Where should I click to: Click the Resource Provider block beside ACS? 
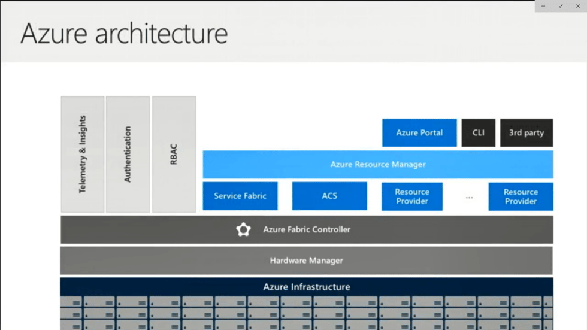(x=412, y=196)
